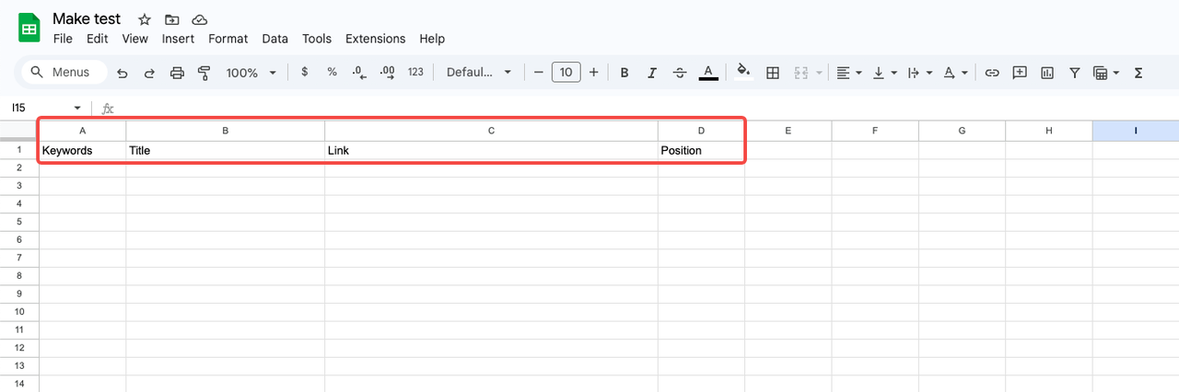Open the fill color picker
Viewport: 1179px width, 392px height.
743,73
